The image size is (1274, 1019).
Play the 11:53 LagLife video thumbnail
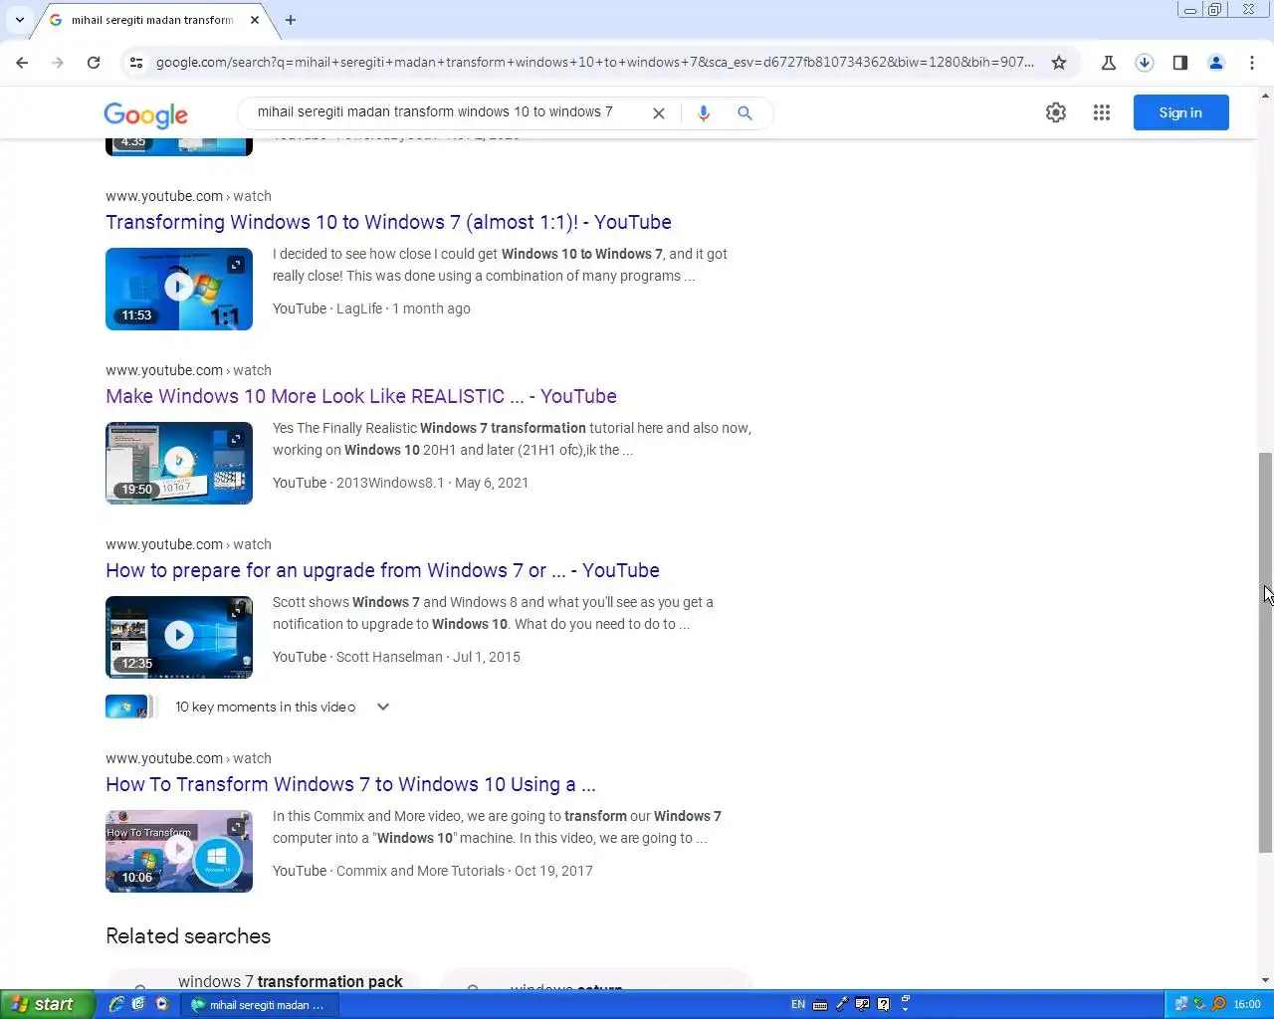point(179,289)
